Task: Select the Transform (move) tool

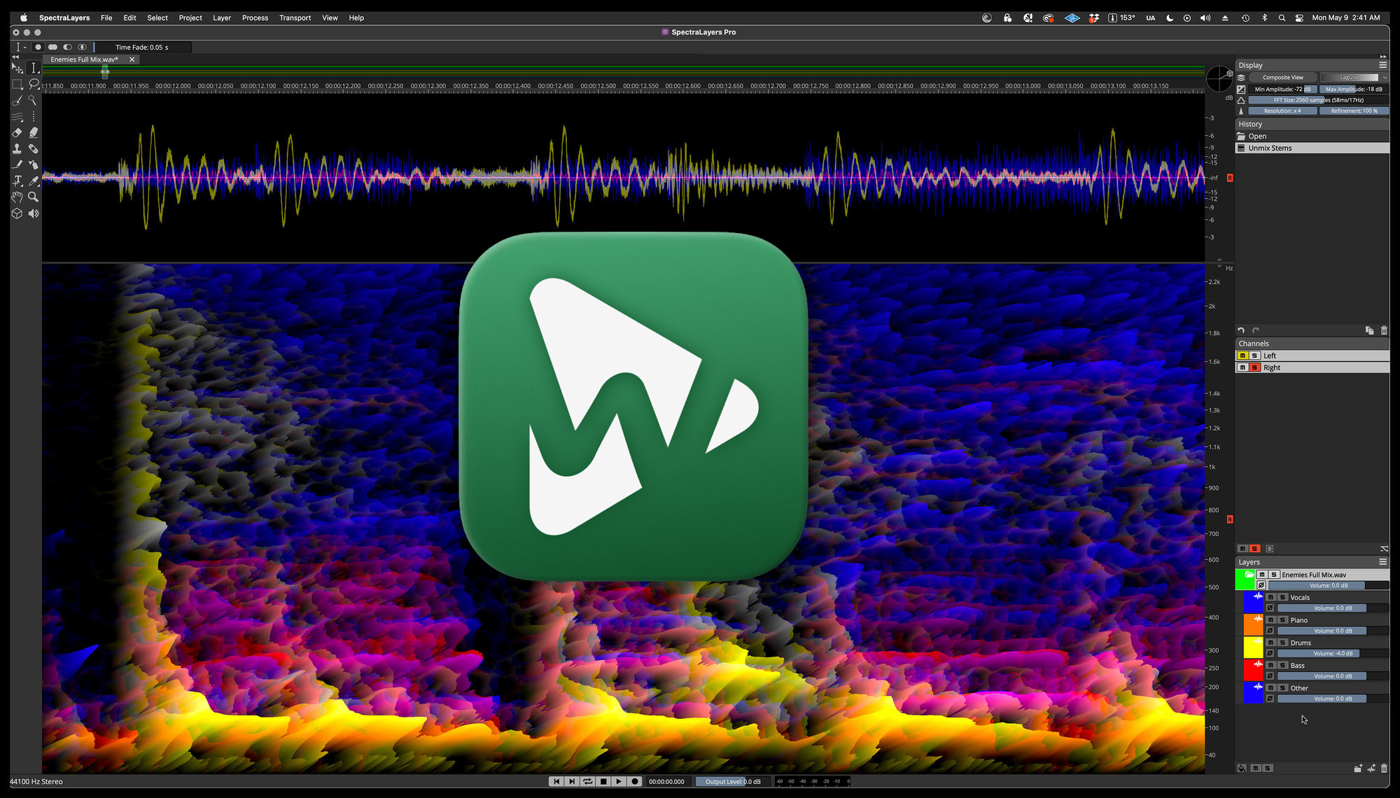Action: 17,68
